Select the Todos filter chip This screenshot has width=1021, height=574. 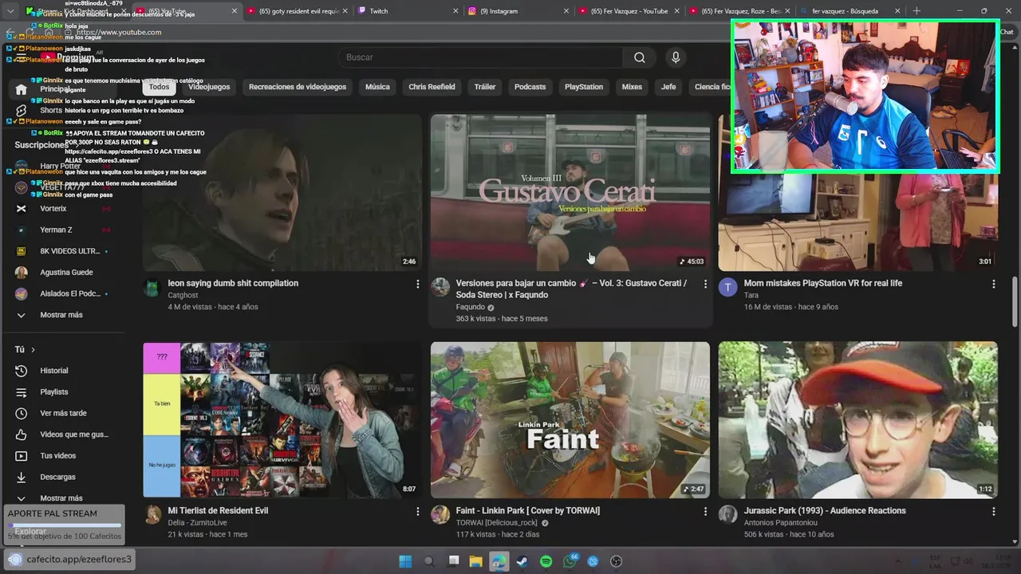[x=160, y=87]
